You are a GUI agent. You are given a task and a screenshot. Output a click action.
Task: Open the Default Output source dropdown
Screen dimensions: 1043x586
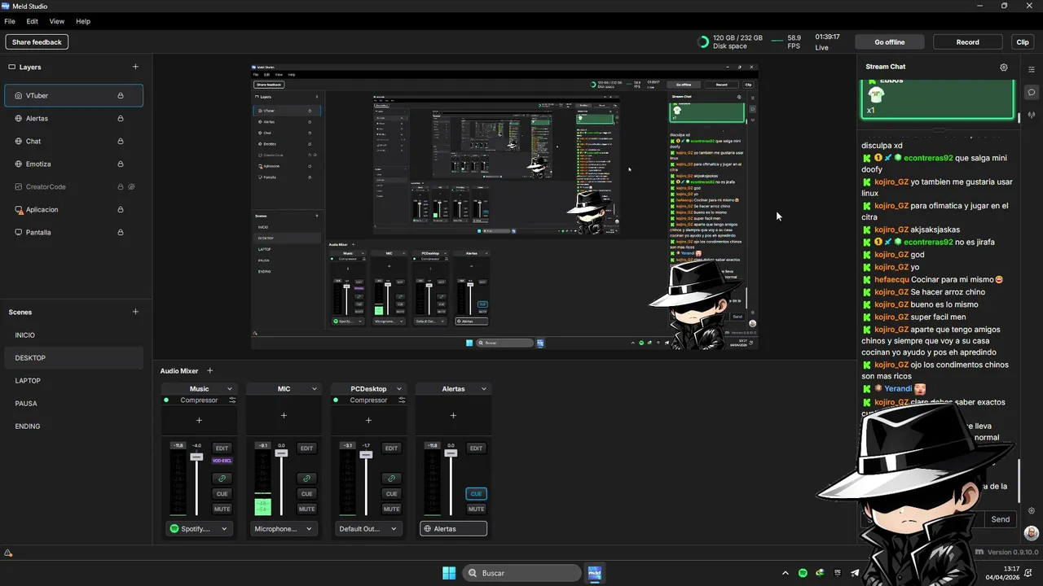[368, 529]
